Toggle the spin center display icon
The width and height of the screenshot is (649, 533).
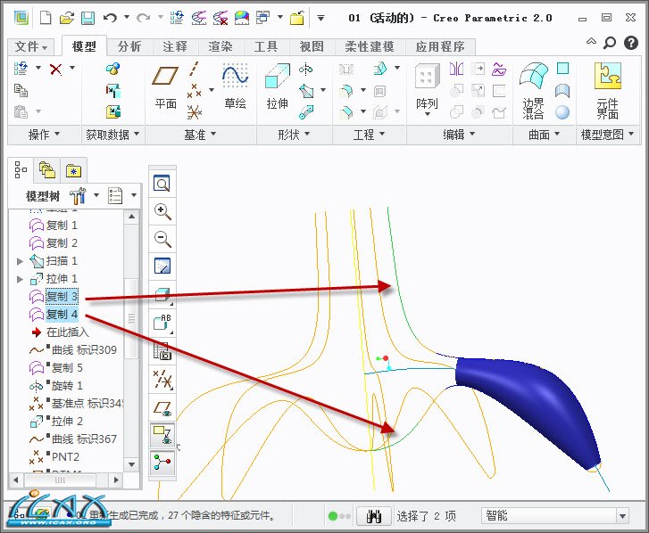coord(162,462)
